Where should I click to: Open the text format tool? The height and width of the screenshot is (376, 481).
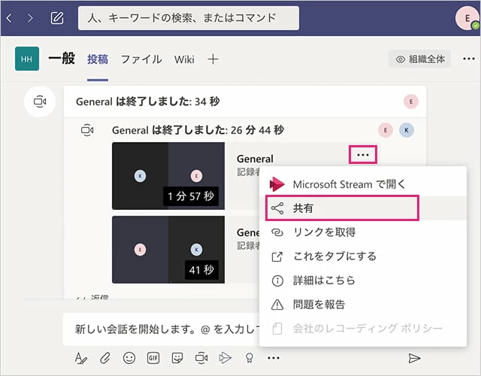(80, 358)
